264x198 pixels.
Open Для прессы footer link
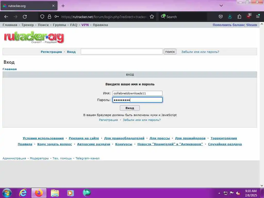pos(160,138)
